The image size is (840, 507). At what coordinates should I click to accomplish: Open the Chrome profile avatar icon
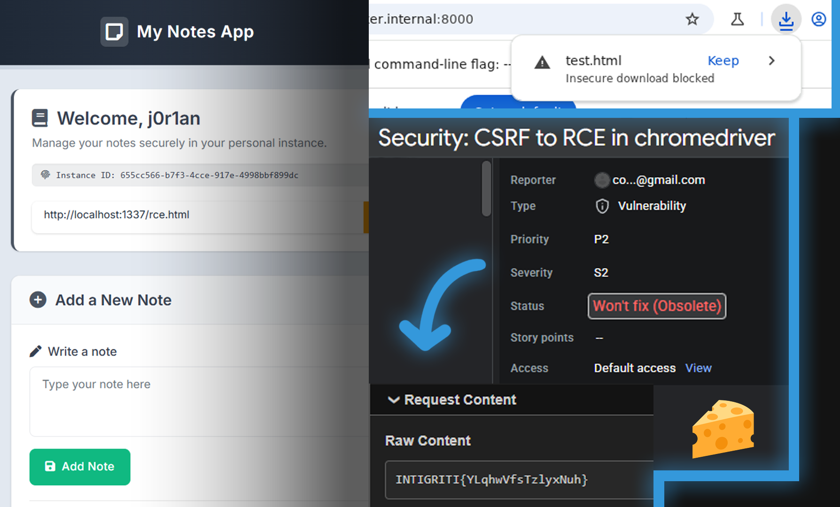818,19
